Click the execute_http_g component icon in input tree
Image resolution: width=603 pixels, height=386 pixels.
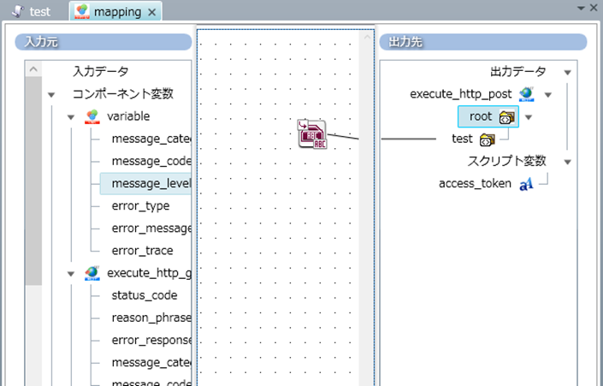tap(92, 273)
